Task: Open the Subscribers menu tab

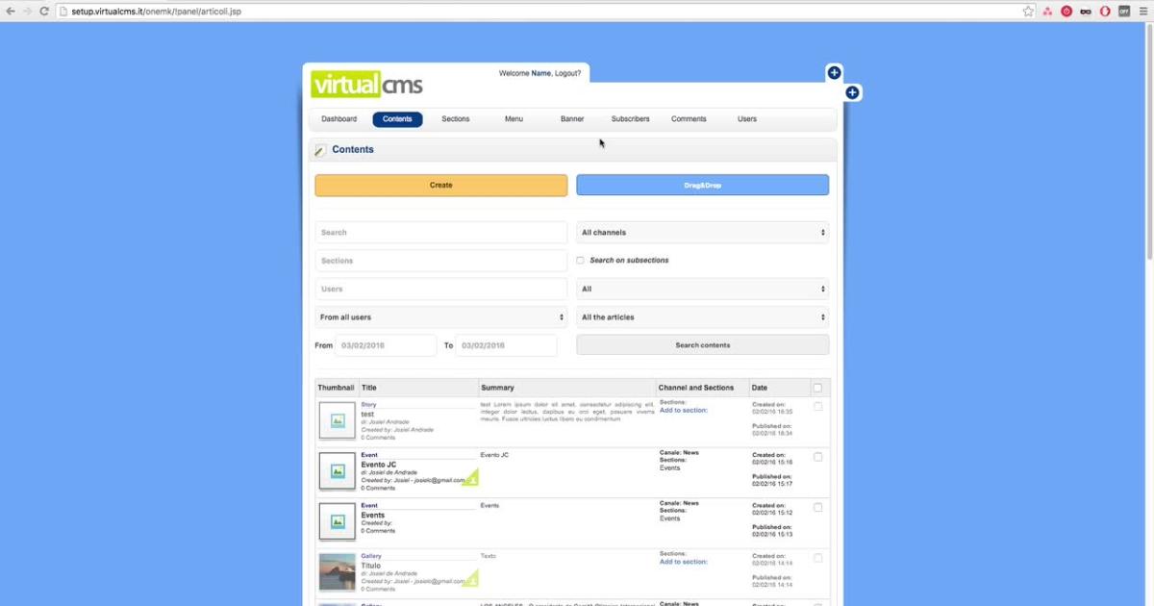Action: click(x=630, y=119)
